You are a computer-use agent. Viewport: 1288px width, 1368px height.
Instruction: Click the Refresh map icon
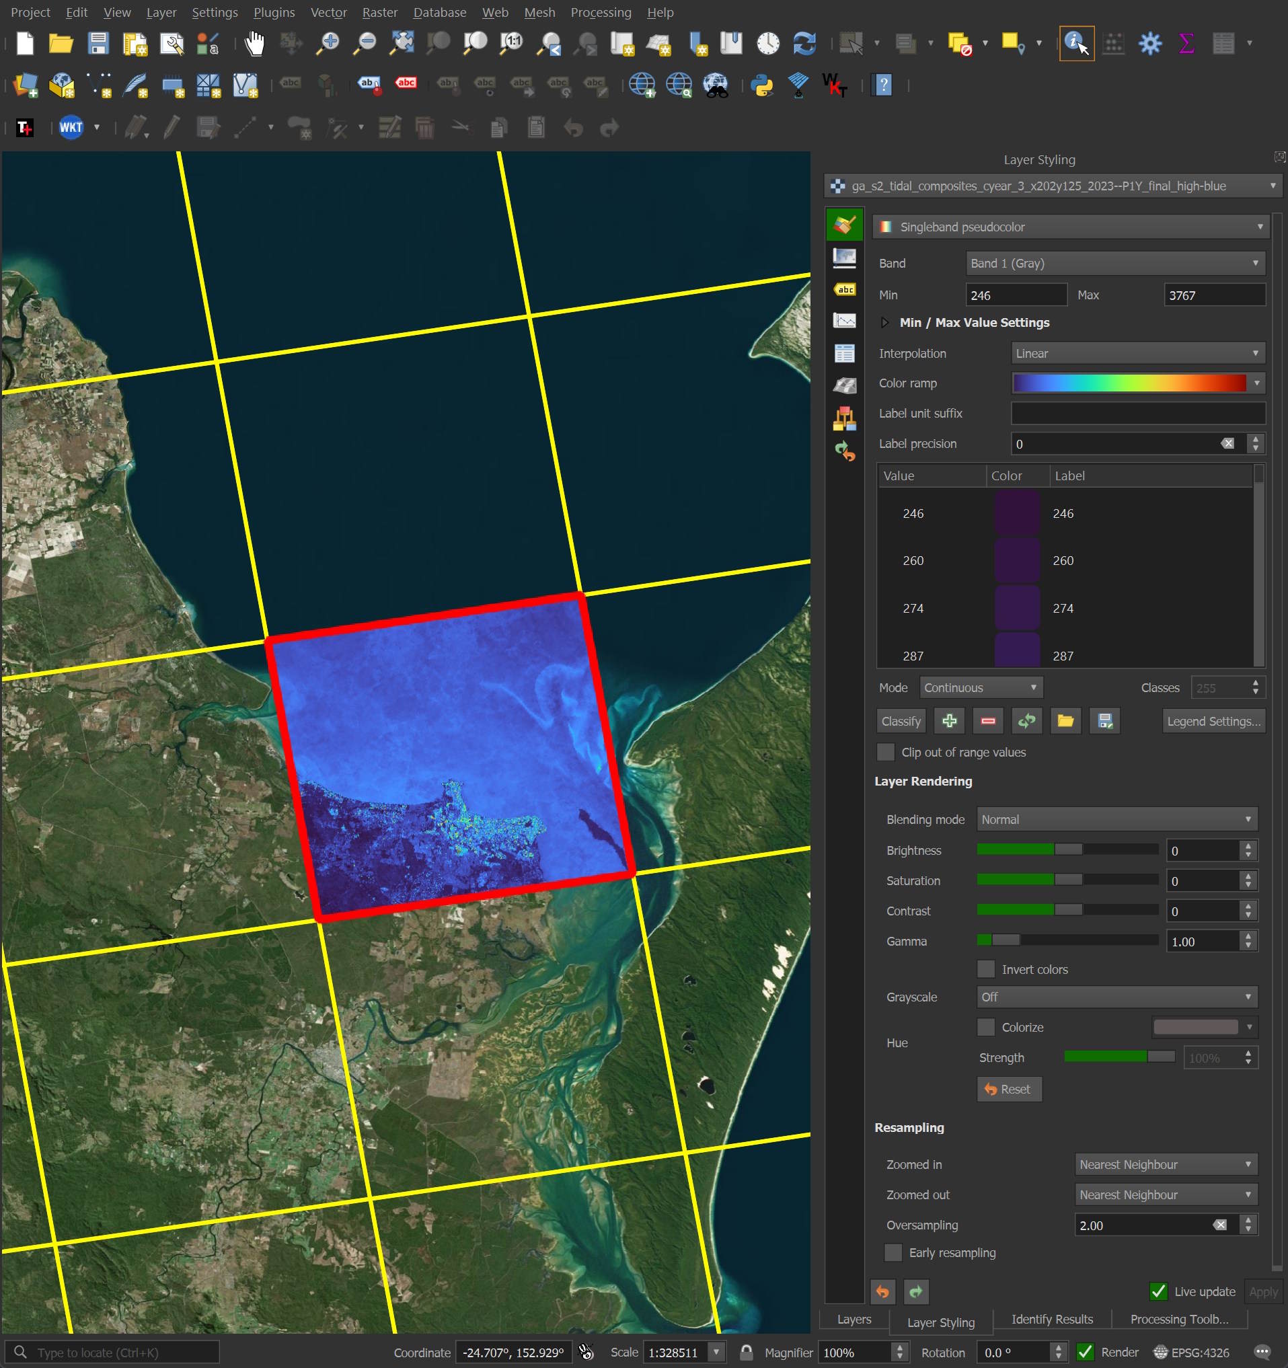coord(804,43)
